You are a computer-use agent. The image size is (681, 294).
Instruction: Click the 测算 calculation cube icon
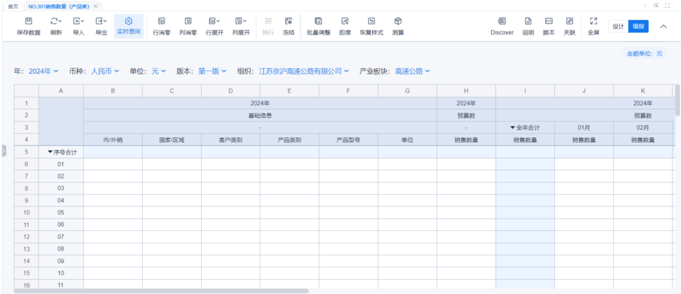pyautogui.click(x=398, y=21)
